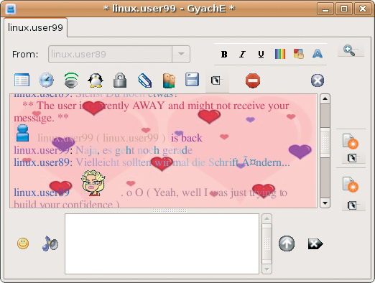Toggle italic text formatting
This screenshot has height=283, width=375.
point(243,55)
